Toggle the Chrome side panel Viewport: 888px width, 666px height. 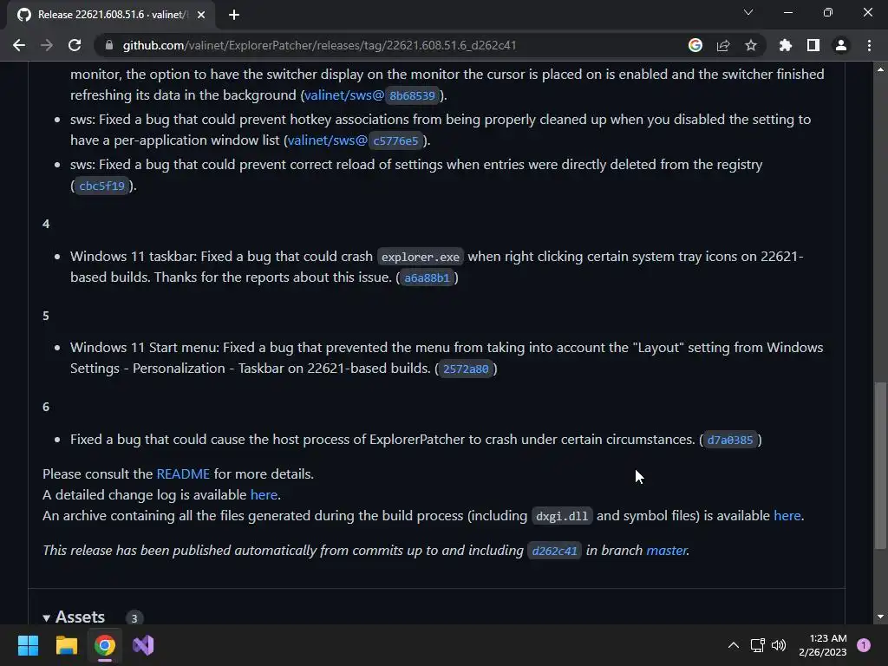(813, 45)
